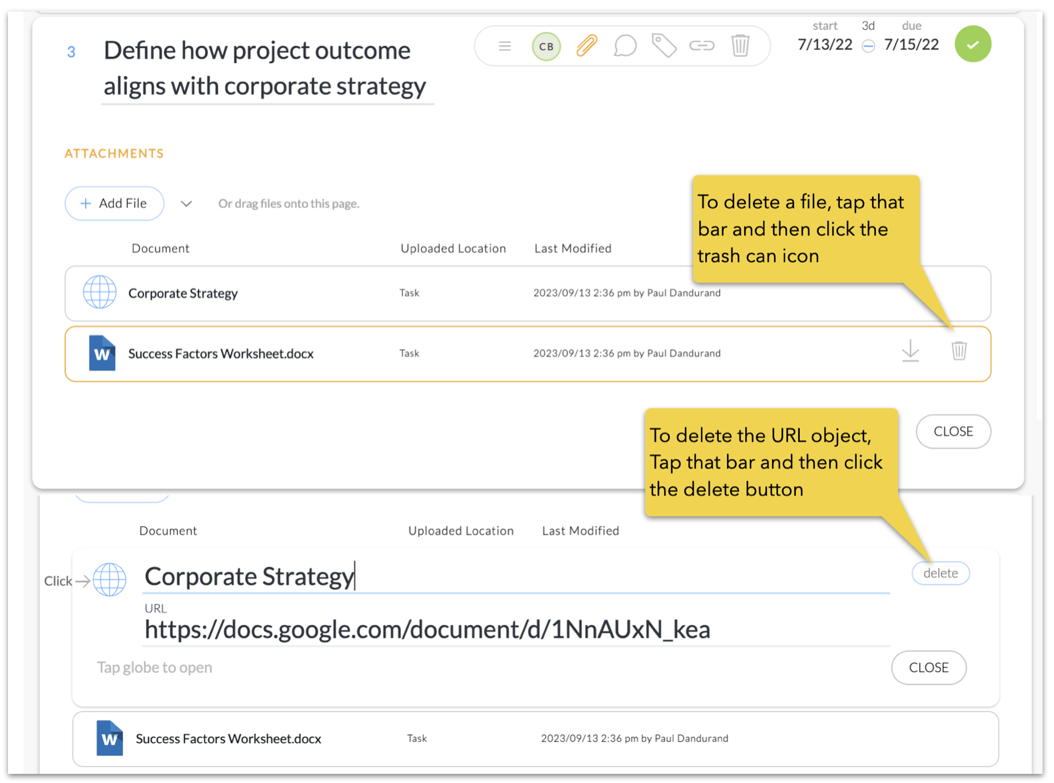Open the start date 7/13/22 picker
This screenshot has width=1054, height=783.
824,45
